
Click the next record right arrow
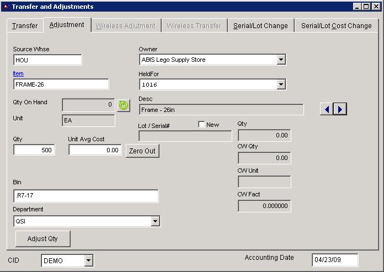click(x=340, y=109)
